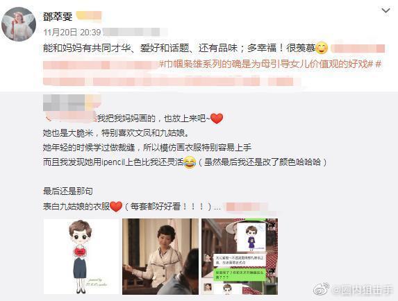The width and height of the screenshot is (398, 301).
Task: Click the blurred link after 每套都好好看
Action: tap(247, 207)
